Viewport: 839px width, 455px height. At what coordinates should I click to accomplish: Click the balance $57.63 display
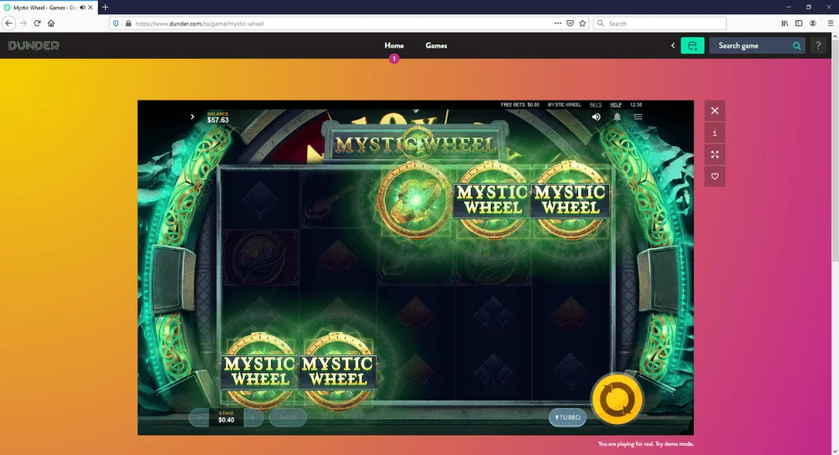pos(218,118)
